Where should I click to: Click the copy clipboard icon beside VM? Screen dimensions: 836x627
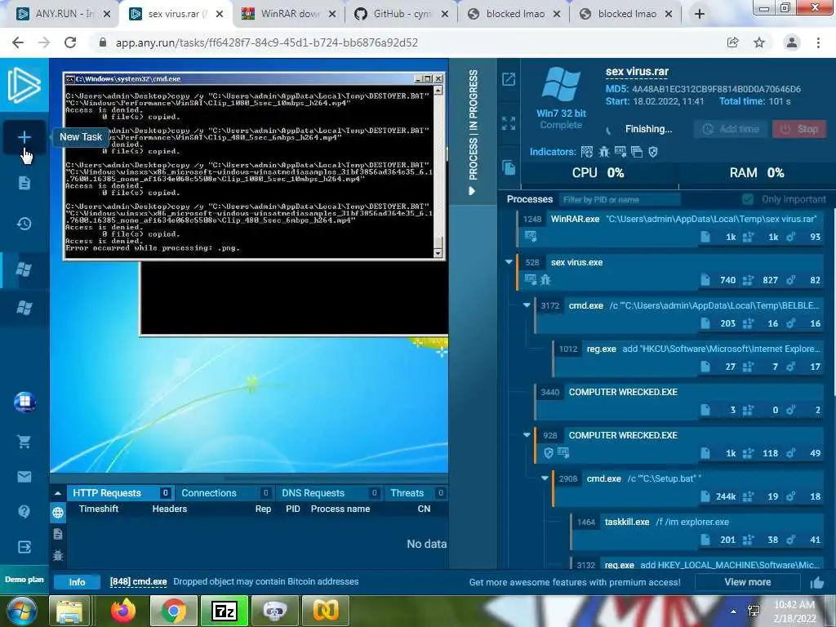point(509,167)
